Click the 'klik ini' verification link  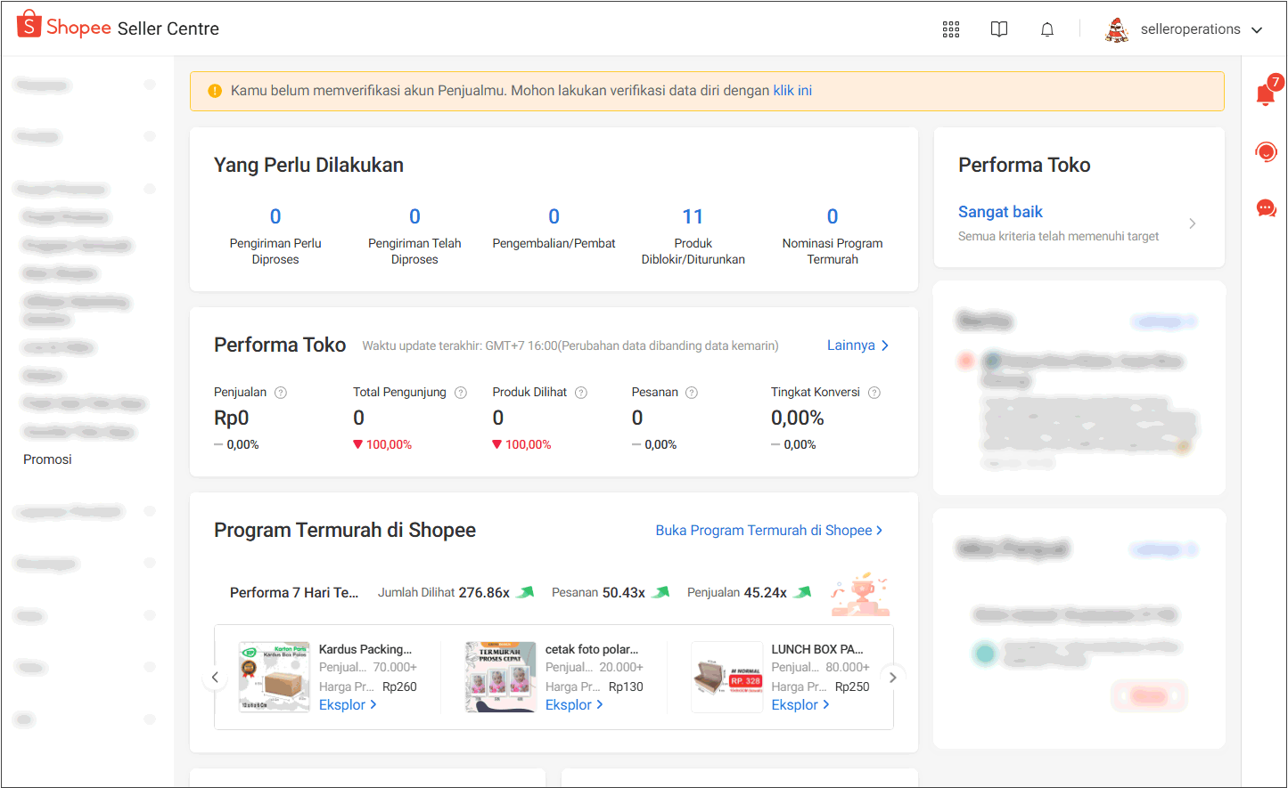(792, 91)
